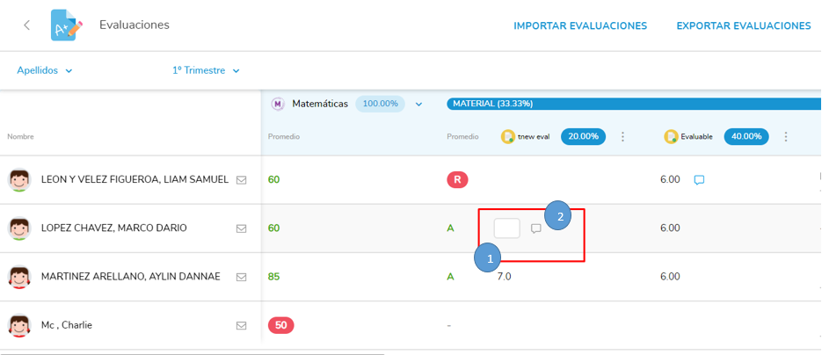Expand the Matemáticas subject chevron
This screenshot has height=355, width=822.
[418, 104]
